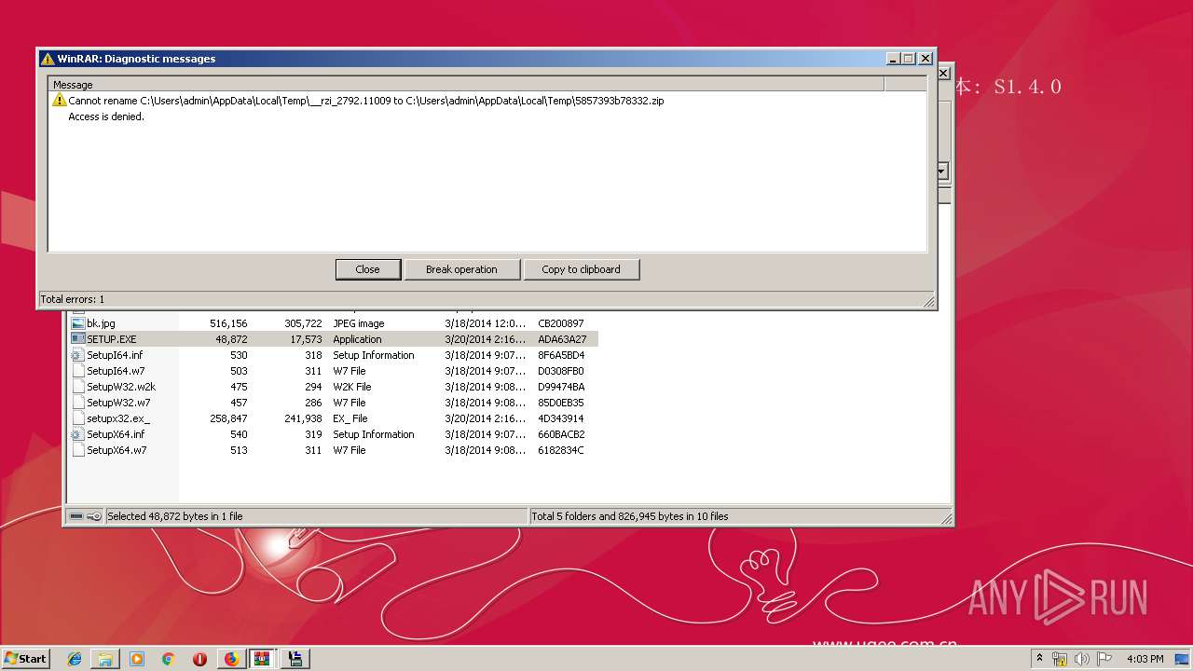Launch Firefox from the taskbar
The image size is (1193, 671).
pos(231,659)
